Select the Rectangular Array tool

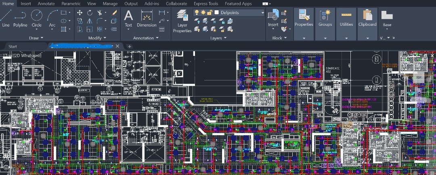pos(100,29)
